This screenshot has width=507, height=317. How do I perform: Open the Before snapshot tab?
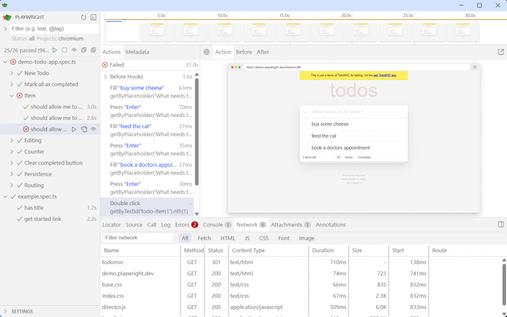(x=244, y=52)
